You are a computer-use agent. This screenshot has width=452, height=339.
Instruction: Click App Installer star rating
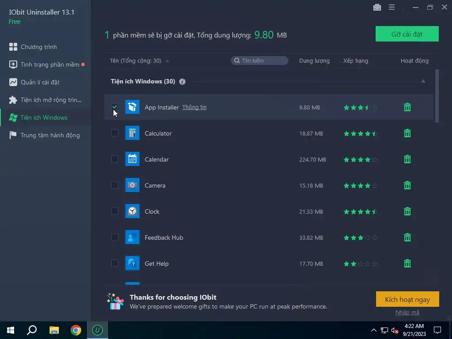[360, 108]
